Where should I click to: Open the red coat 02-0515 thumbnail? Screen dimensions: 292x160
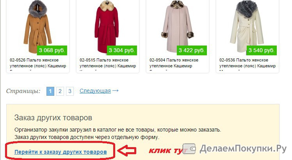[x=107, y=27]
